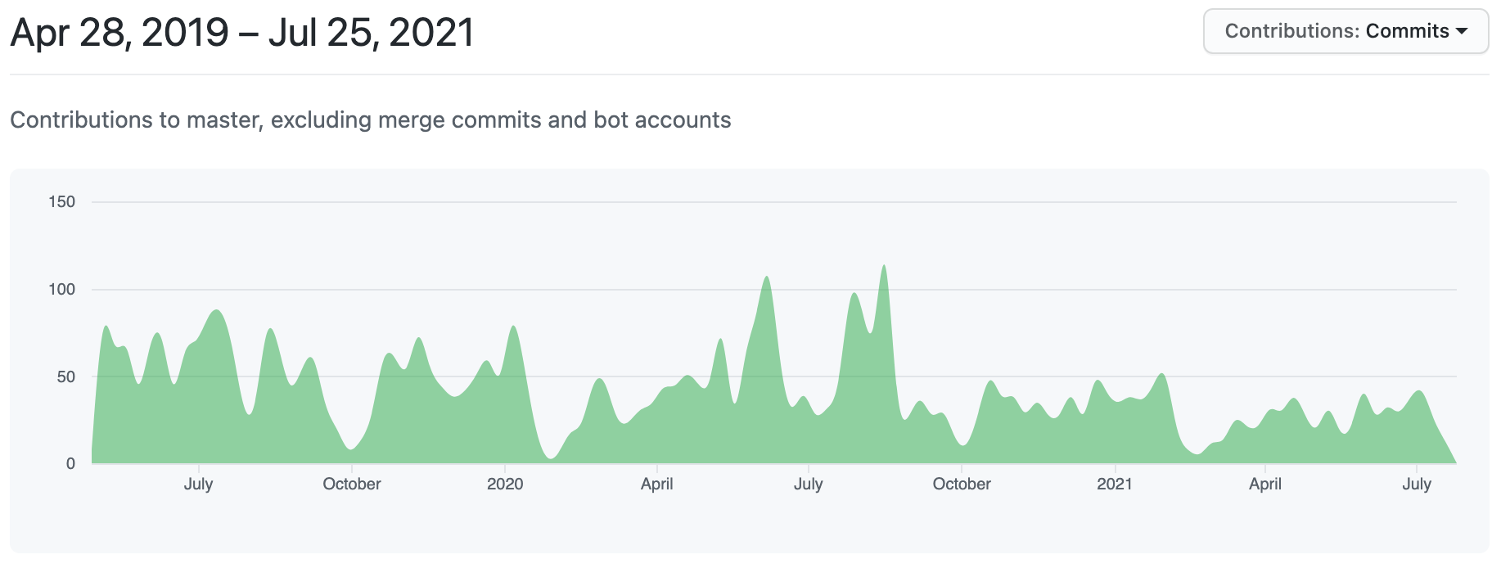Click the Contributions to master description text
Viewport: 1501px width, 568px height.
coord(370,119)
